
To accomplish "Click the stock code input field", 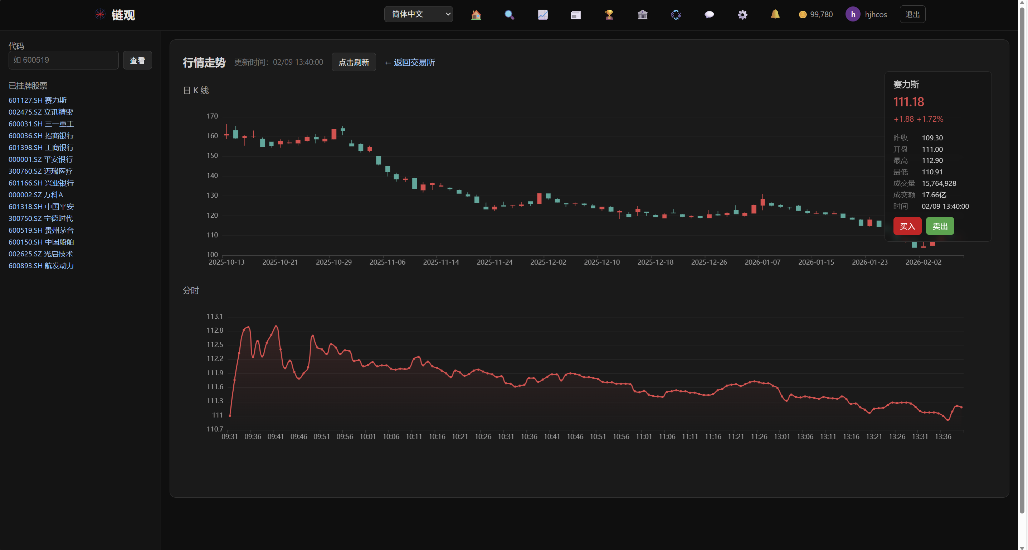I will tap(63, 60).
